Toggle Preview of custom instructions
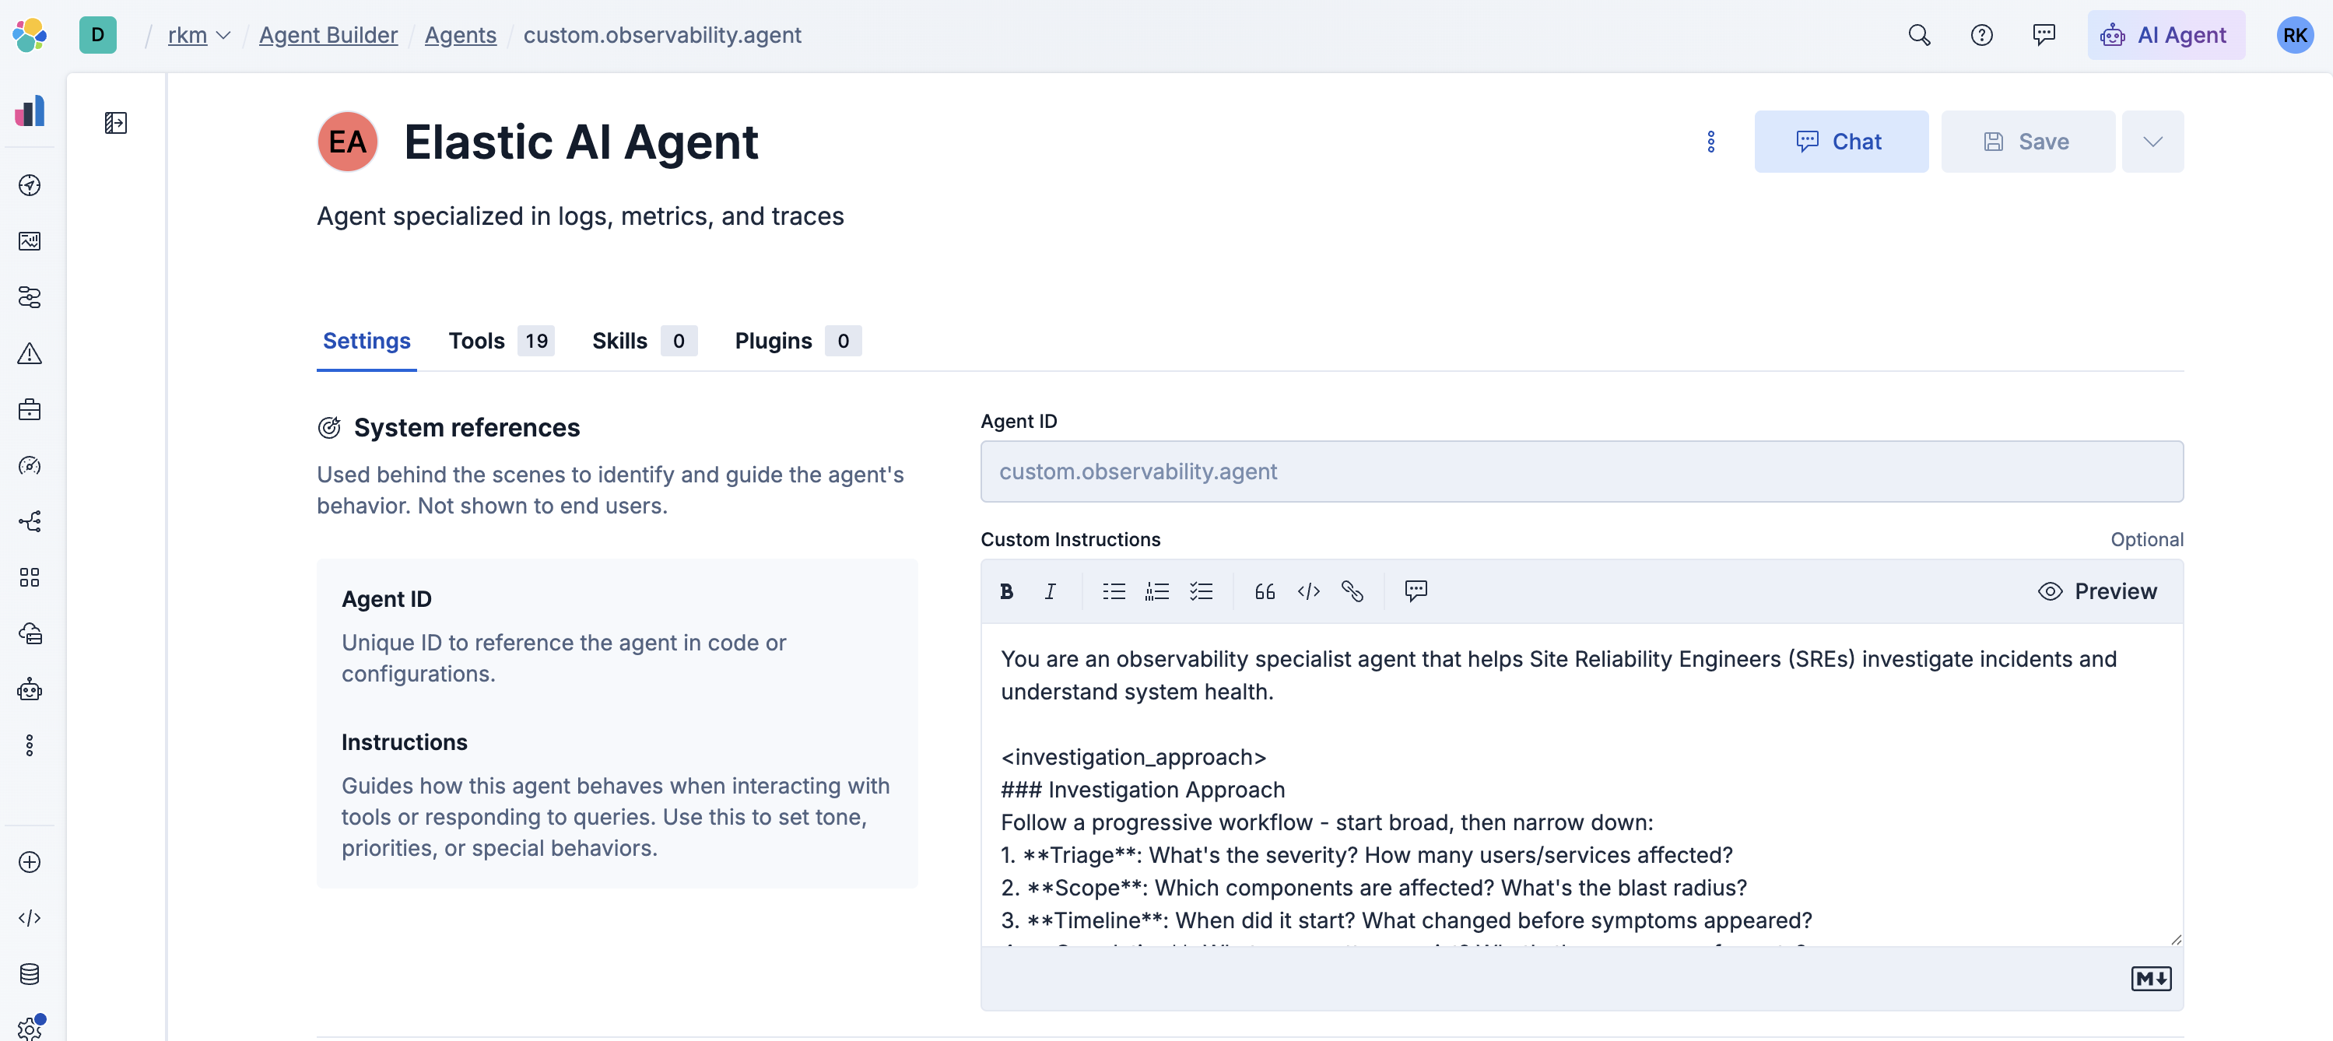The width and height of the screenshot is (2333, 1041). (x=2097, y=592)
